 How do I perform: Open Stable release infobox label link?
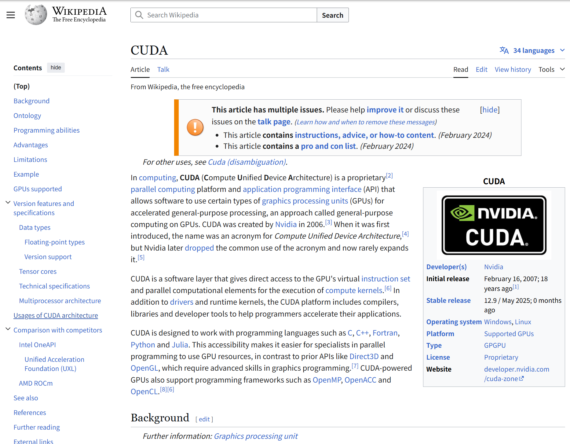click(x=448, y=300)
